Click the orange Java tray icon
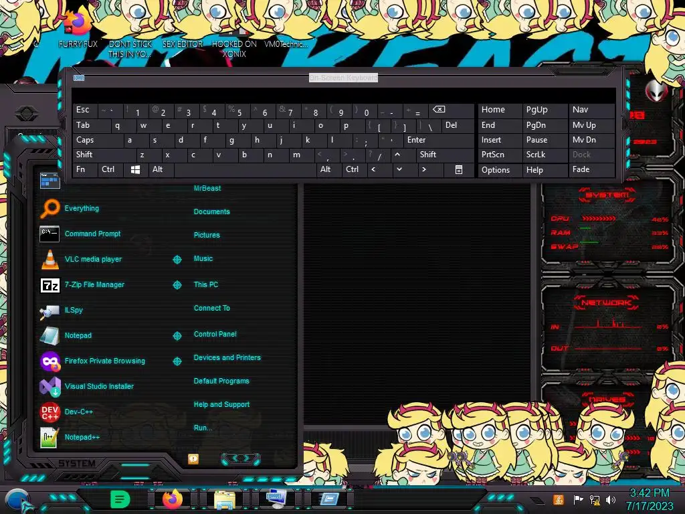The width and height of the screenshot is (685, 514). 558,499
